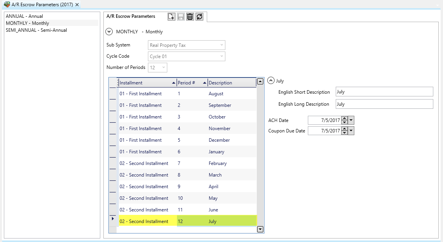
Task: Select SEMI_ANNUAL - Semi-Annual in the list
Action: pyautogui.click(x=36, y=30)
